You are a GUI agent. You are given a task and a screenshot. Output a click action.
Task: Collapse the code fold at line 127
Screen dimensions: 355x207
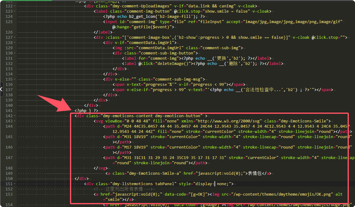pos(15,38)
